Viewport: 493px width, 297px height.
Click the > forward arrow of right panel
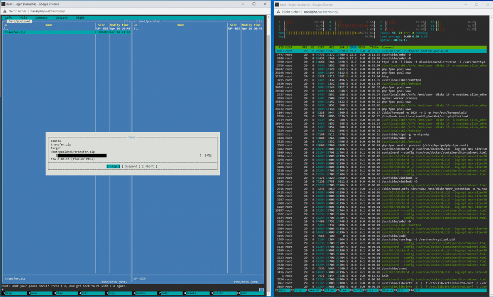261,21
